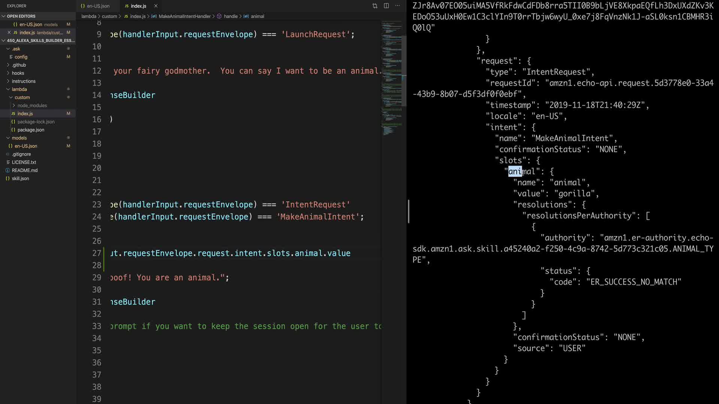This screenshot has height=404, width=719.
Task: Open LICENSE.txt from the file tree
Action: [24, 162]
